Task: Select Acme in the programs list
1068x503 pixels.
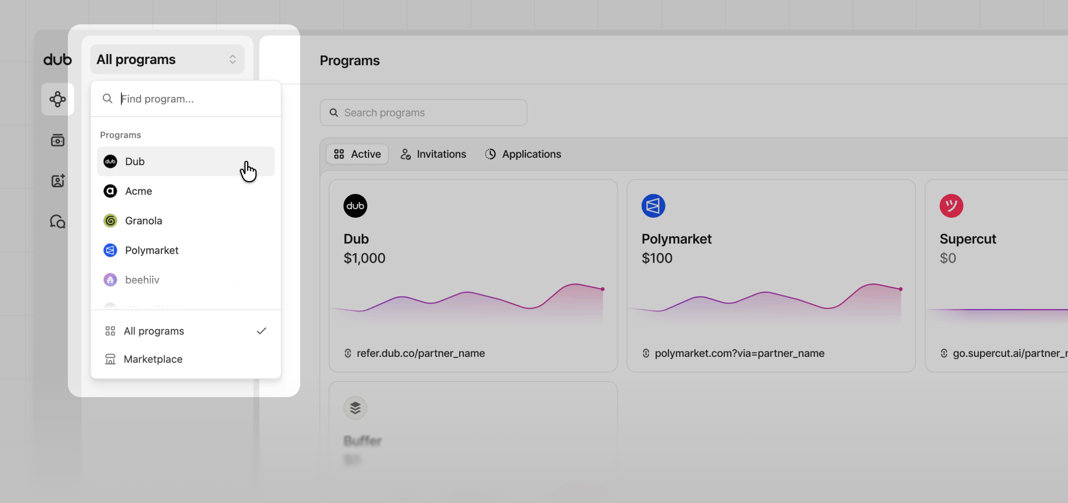Action: [x=186, y=191]
